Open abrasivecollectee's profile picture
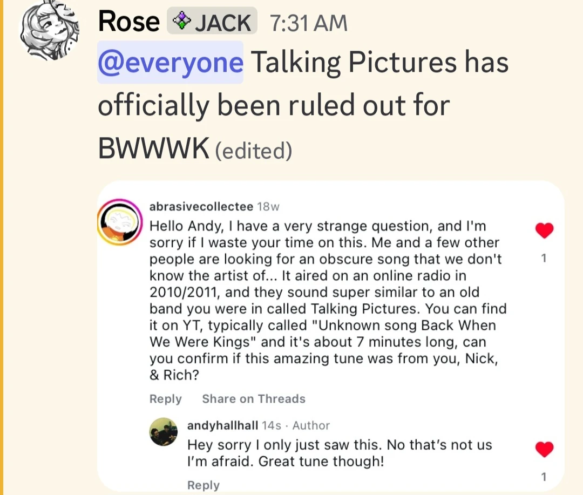The height and width of the screenshot is (495, 583). coord(120,221)
